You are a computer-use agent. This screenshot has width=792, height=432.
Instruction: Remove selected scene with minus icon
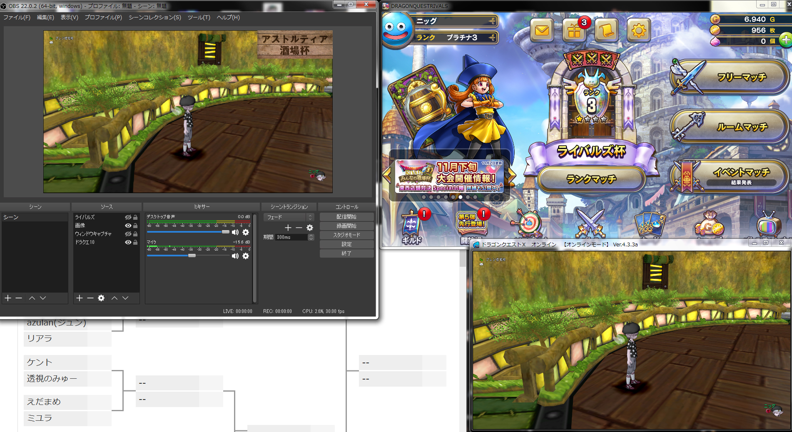click(x=19, y=298)
